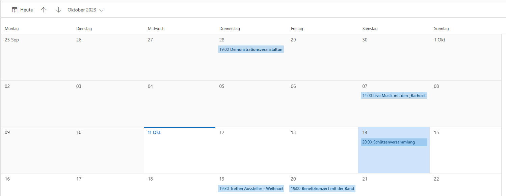Select day 22 Sonntag cell
The height and width of the screenshot is (196, 506).
pos(465,185)
